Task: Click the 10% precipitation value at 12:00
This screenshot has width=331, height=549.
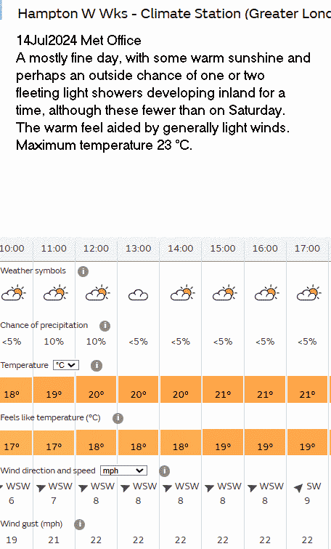Action: pos(96,342)
